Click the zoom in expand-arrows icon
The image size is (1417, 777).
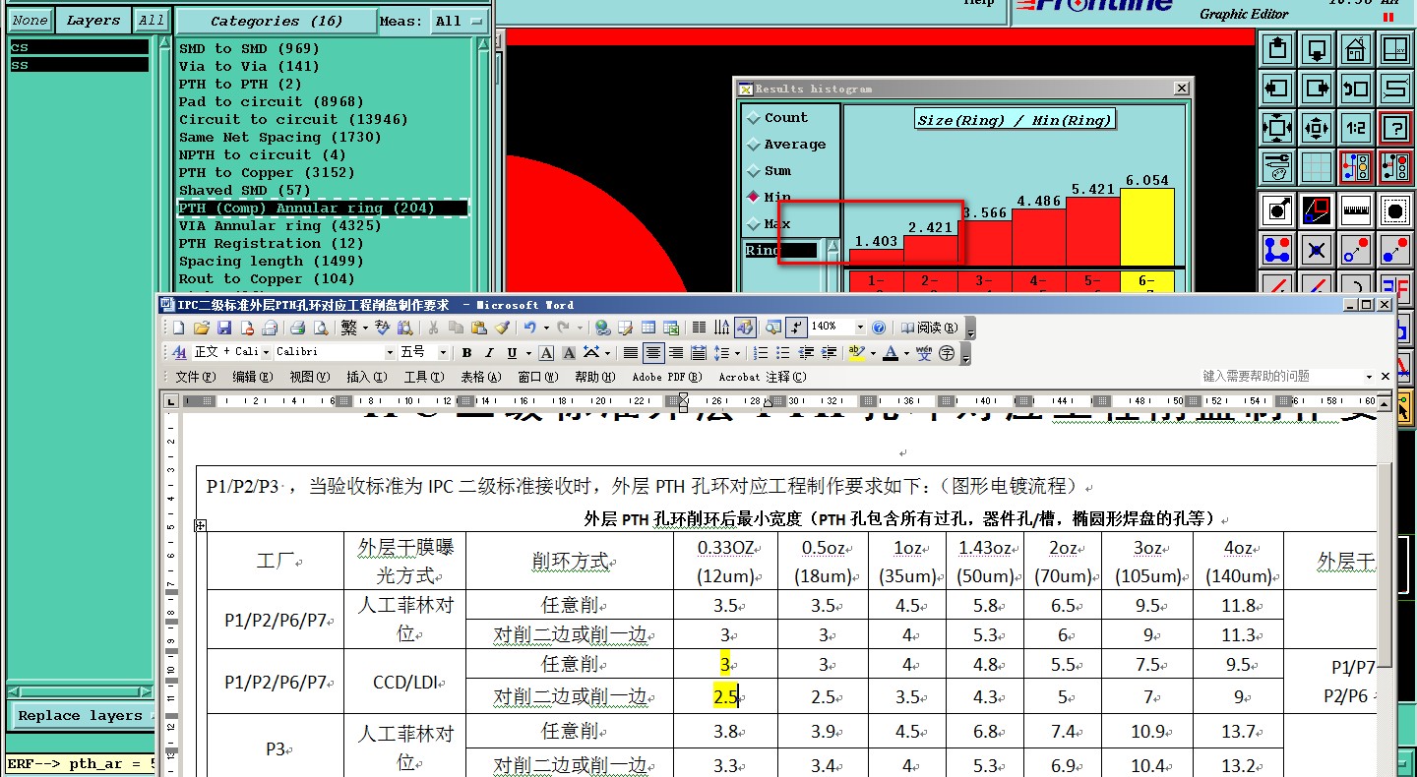coord(1277,127)
